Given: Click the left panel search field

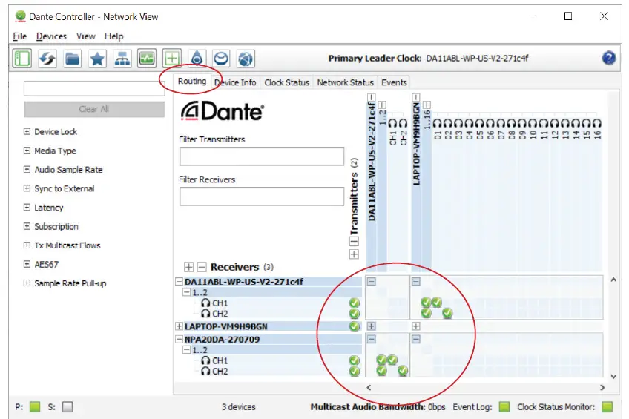Looking at the screenshot, I should click(x=94, y=88).
